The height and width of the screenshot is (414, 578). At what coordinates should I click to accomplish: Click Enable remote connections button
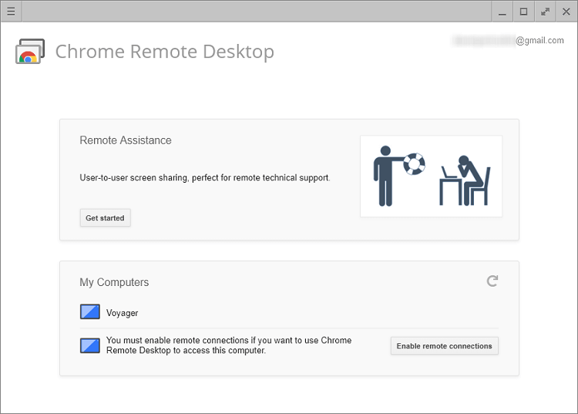[444, 346]
